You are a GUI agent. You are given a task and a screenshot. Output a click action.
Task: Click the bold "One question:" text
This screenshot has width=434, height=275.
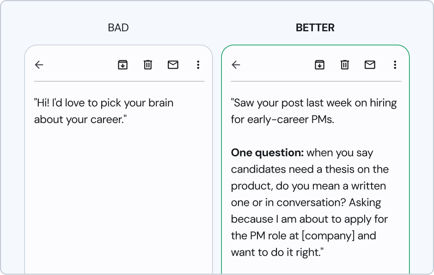coord(267,153)
